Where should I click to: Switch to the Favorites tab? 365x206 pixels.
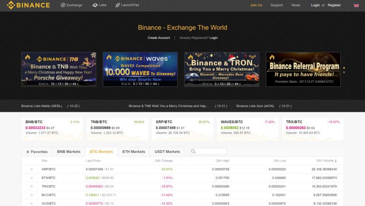tap(37, 152)
